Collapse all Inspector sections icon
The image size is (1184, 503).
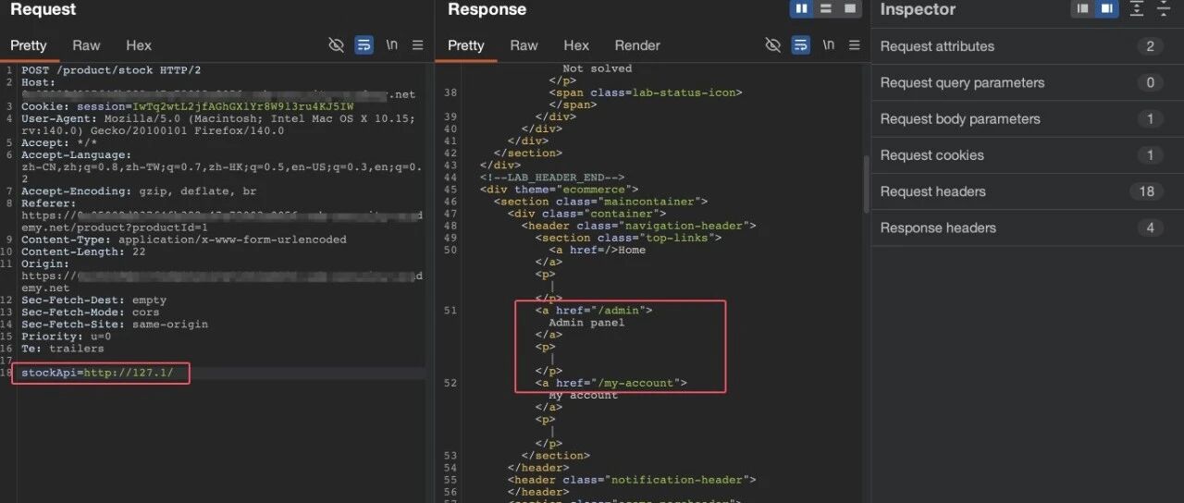(x=1164, y=9)
